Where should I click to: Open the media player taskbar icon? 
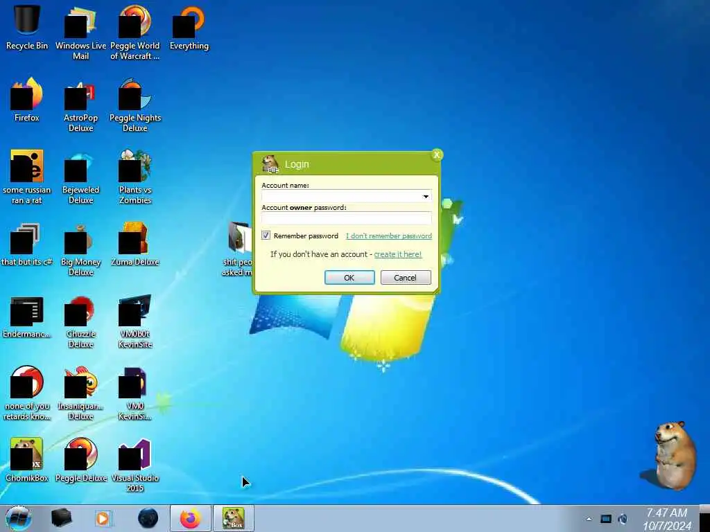pos(103,518)
